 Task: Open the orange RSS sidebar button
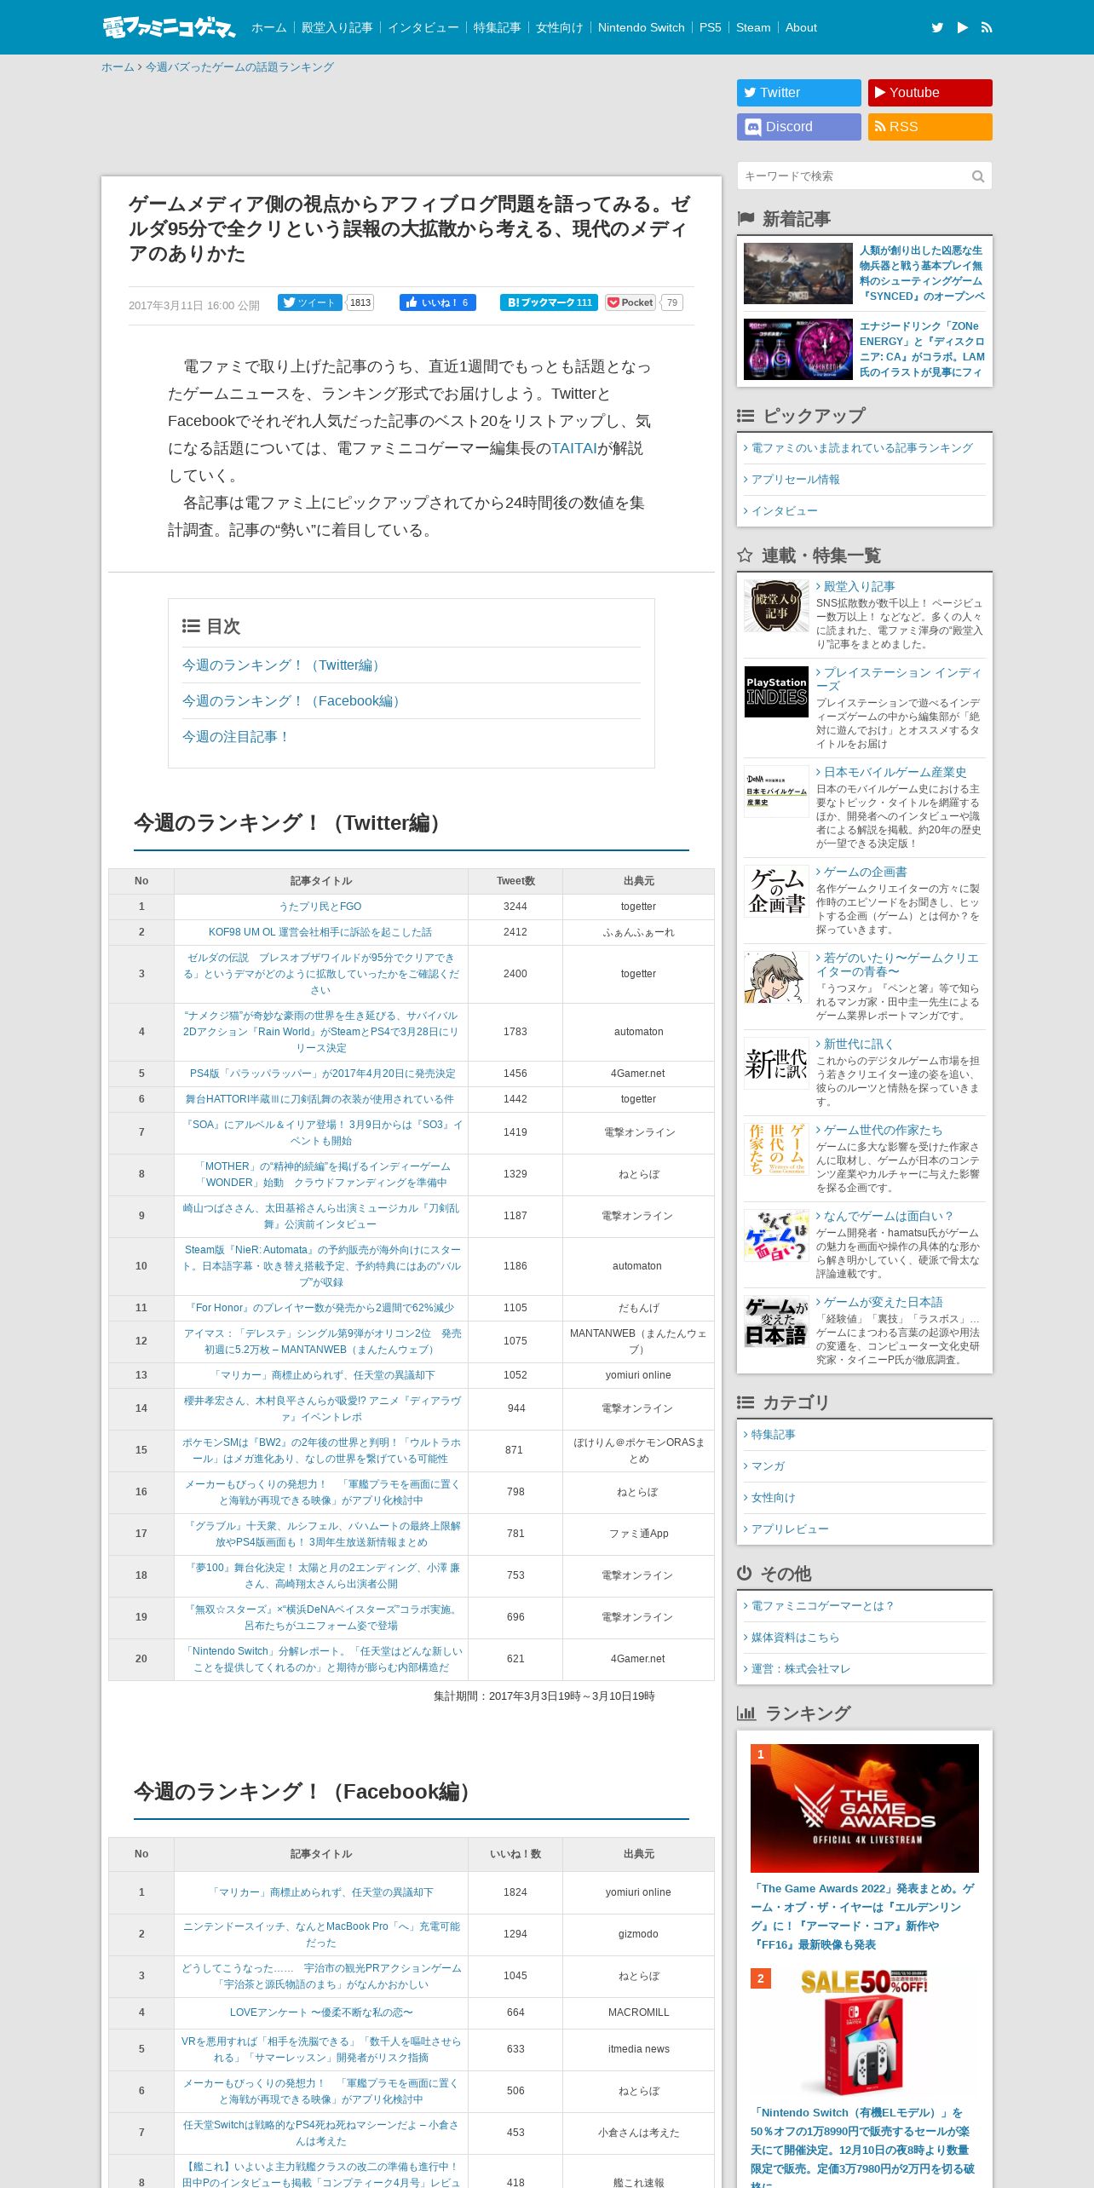pyautogui.click(x=930, y=127)
